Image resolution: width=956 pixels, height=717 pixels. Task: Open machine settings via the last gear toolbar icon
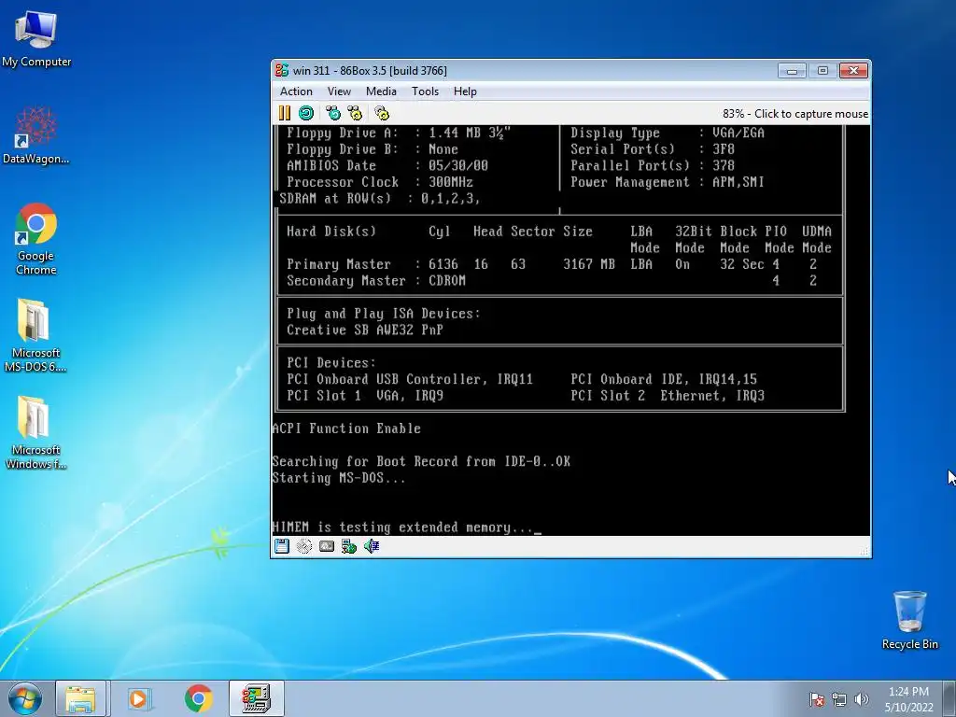382,113
